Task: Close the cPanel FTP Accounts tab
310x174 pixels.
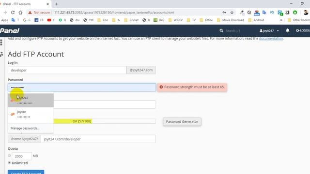Action: pyautogui.click(x=47, y=4)
